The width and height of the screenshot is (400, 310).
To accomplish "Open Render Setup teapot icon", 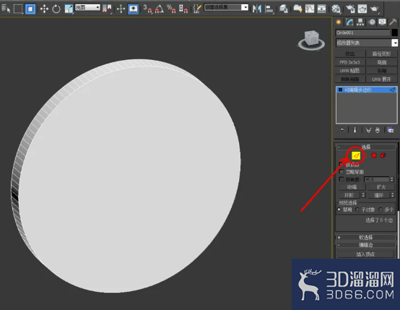I will 350,9.
